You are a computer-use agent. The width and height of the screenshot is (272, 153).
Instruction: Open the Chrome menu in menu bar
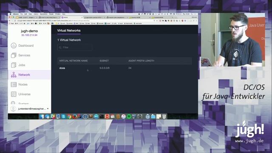(16, 14)
